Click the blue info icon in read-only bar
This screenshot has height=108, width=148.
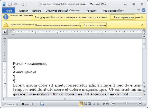tap(6, 17)
